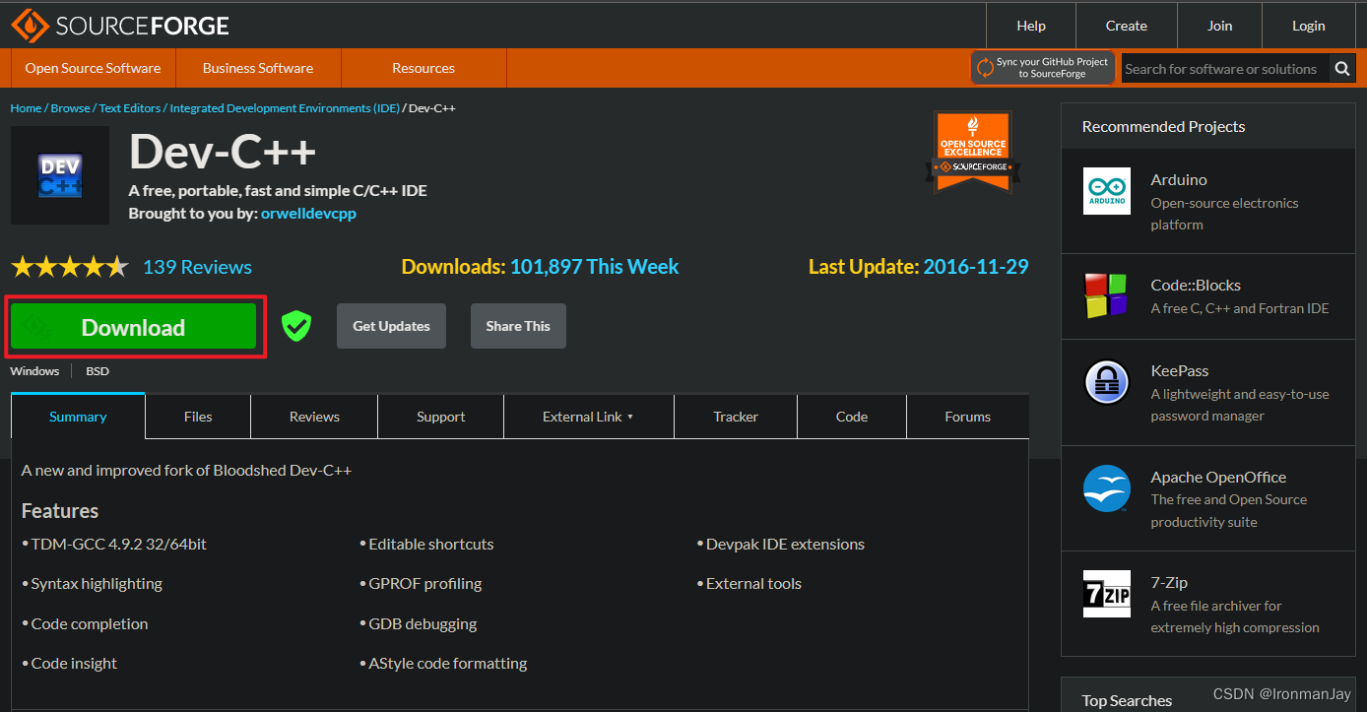Viewport: 1367px width, 712px height.
Task: Open the KeePass project title
Action: tap(1180, 370)
